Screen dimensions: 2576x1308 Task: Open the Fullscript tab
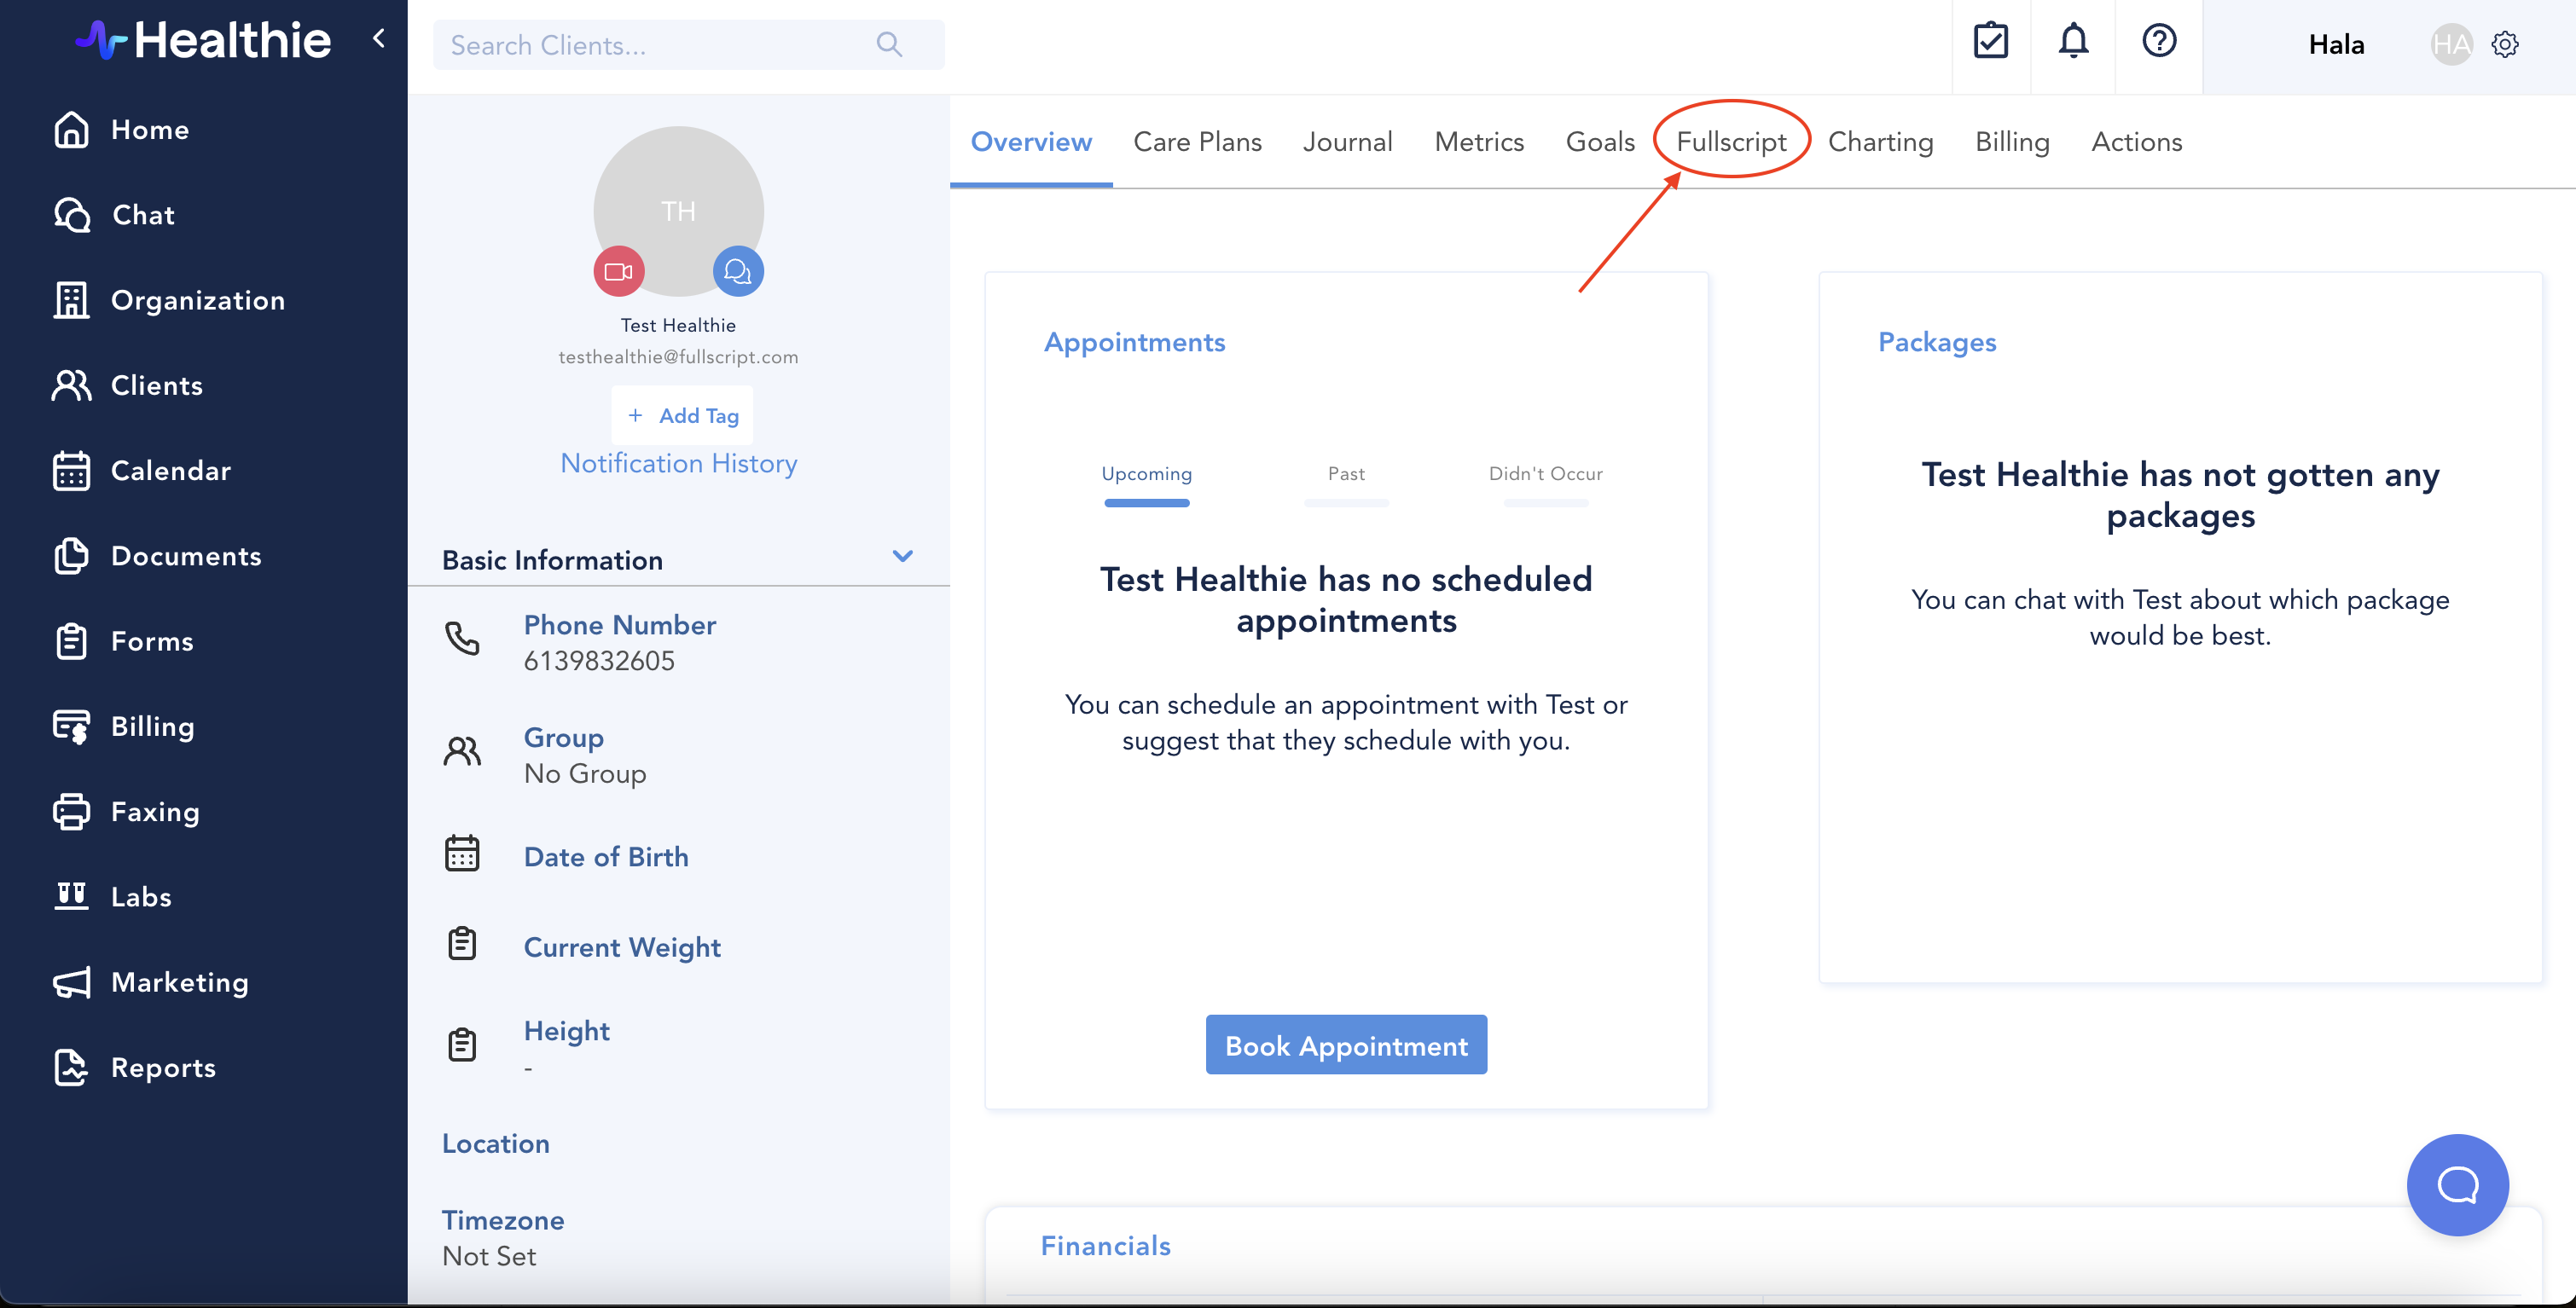[x=1730, y=142]
